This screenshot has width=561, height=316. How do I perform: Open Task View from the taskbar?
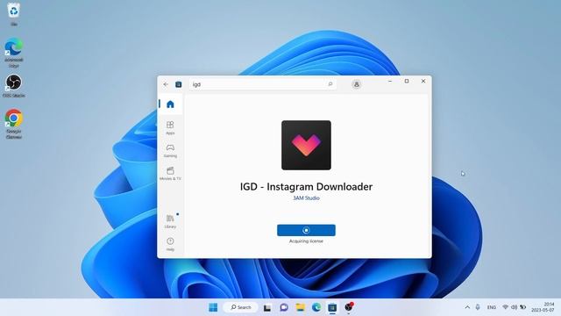tap(267, 307)
